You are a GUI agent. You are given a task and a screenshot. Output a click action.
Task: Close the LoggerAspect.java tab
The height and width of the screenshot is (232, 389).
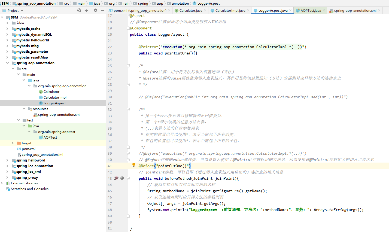point(290,10)
